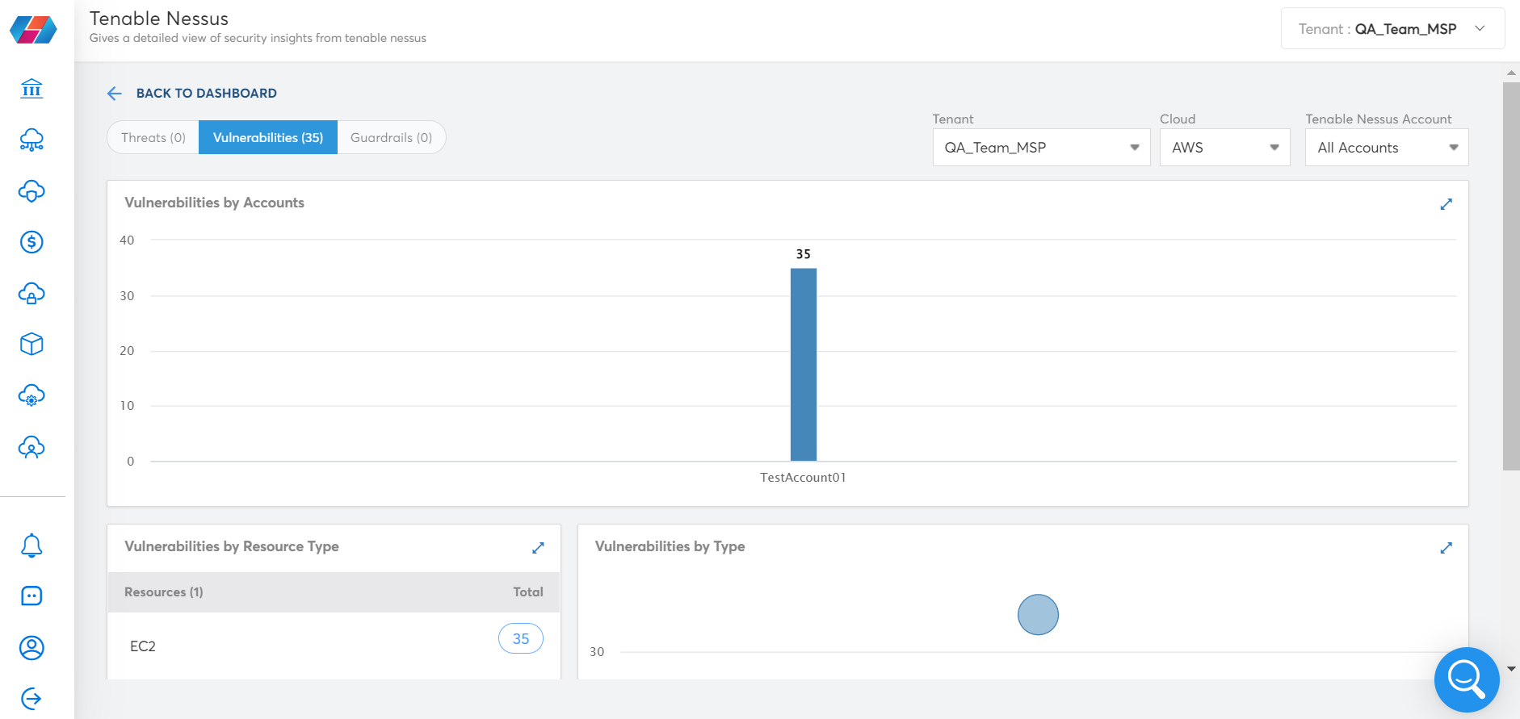Click the back arrow icon
The width and height of the screenshot is (1520, 719).
click(115, 94)
